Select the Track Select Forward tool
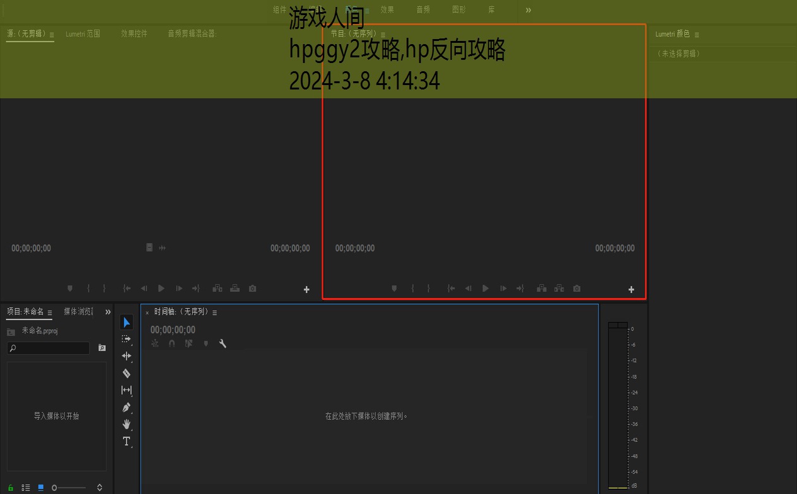The width and height of the screenshot is (797, 494). pyautogui.click(x=126, y=339)
